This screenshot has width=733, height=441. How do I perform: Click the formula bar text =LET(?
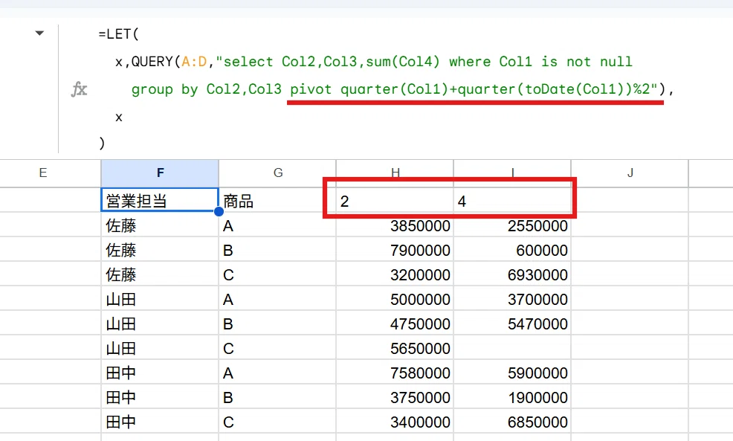pos(119,34)
